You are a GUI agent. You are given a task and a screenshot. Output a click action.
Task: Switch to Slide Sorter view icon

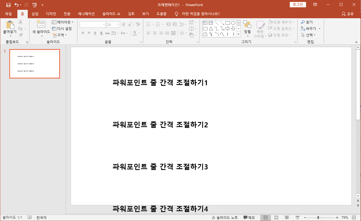click(276, 218)
